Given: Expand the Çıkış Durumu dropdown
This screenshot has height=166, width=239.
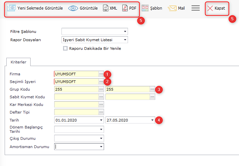Looking at the screenshot, I should coord(101,138).
